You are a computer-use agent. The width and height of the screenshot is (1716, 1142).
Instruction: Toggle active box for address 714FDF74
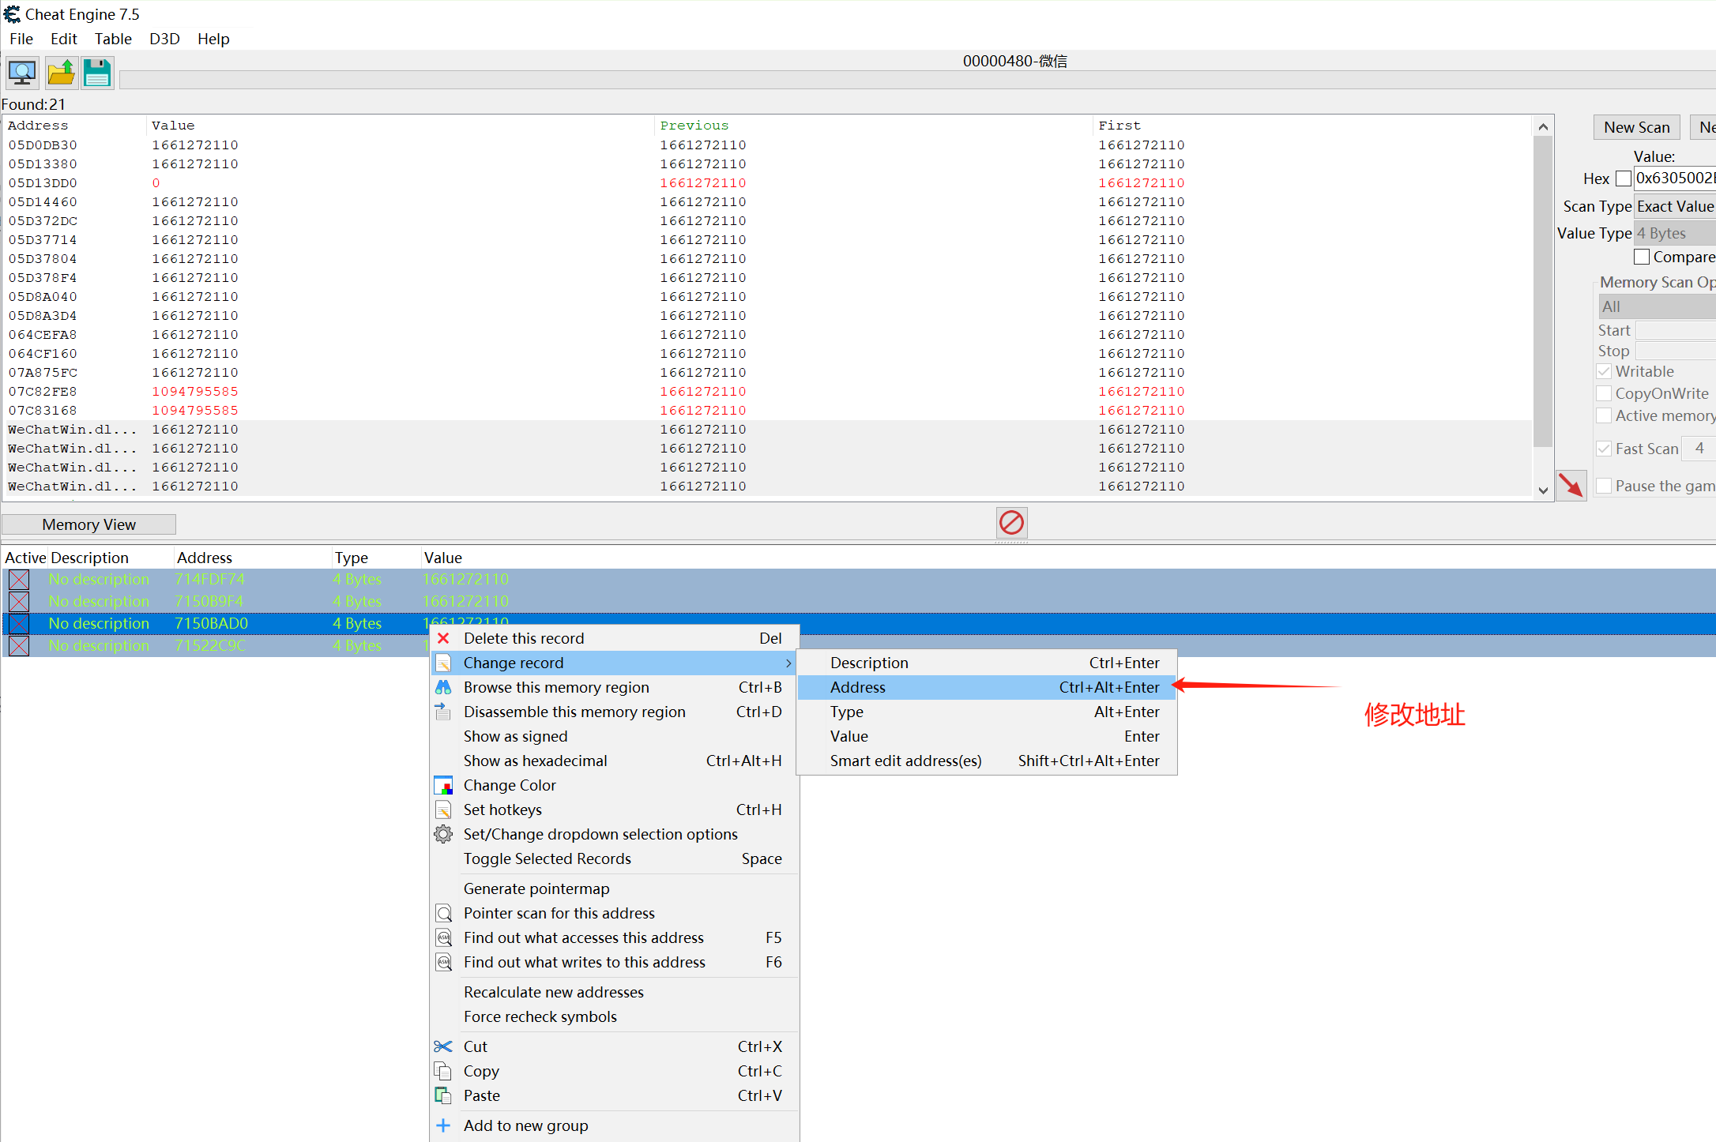(19, 579)
